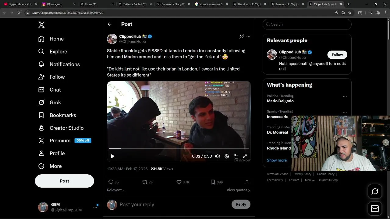This screenshot has height=219, width=390.
Task: Open a new browser tab
Action: 348,4
